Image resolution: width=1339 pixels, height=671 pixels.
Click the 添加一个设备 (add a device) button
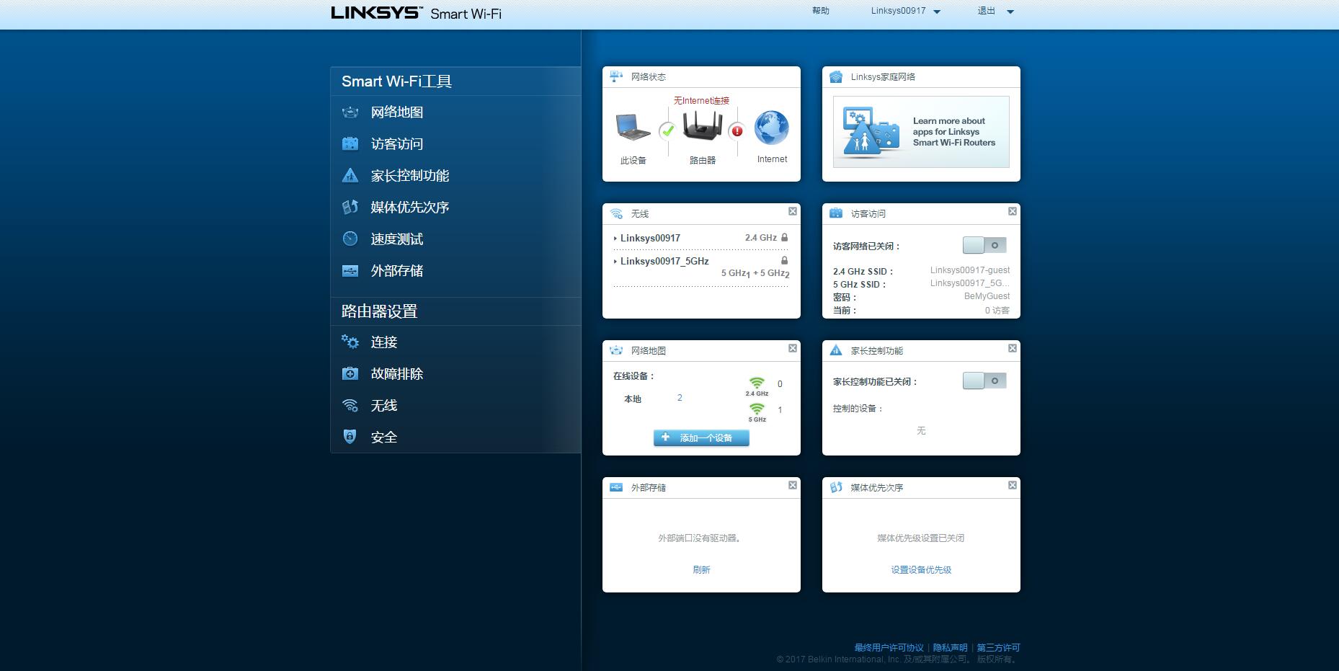pos(701,438)
